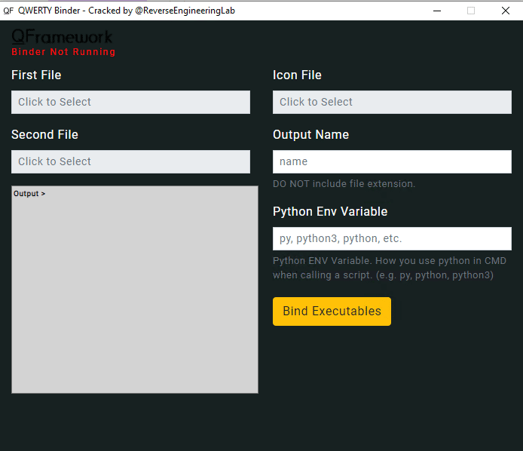Click 'DO NOT include file extension.' hint

tap(344, 184)
